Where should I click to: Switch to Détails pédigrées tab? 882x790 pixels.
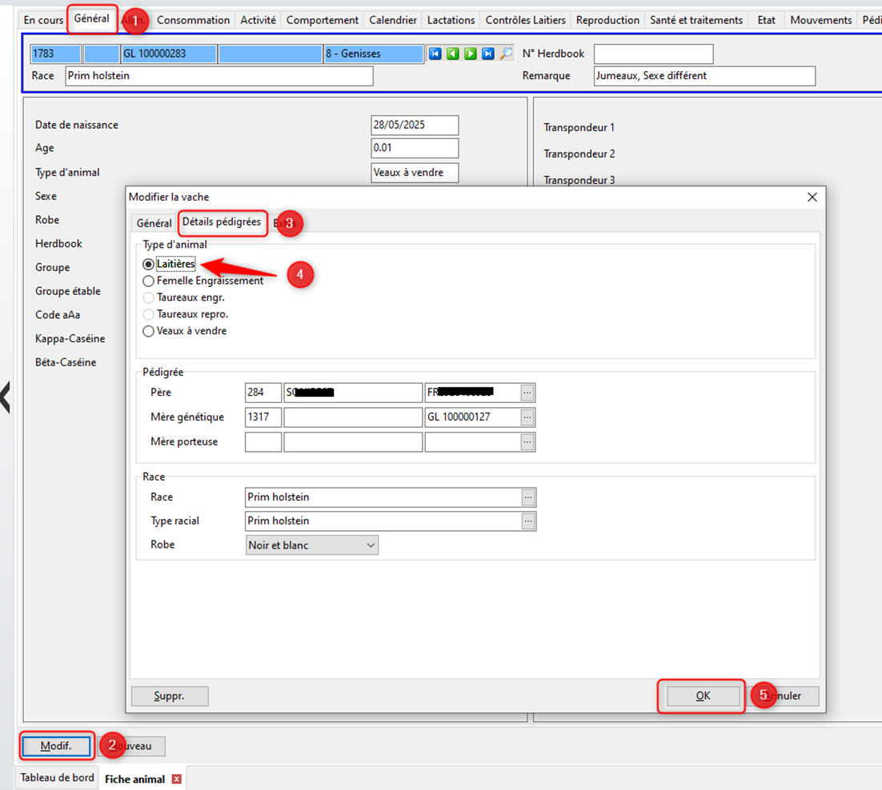(222, 222)
